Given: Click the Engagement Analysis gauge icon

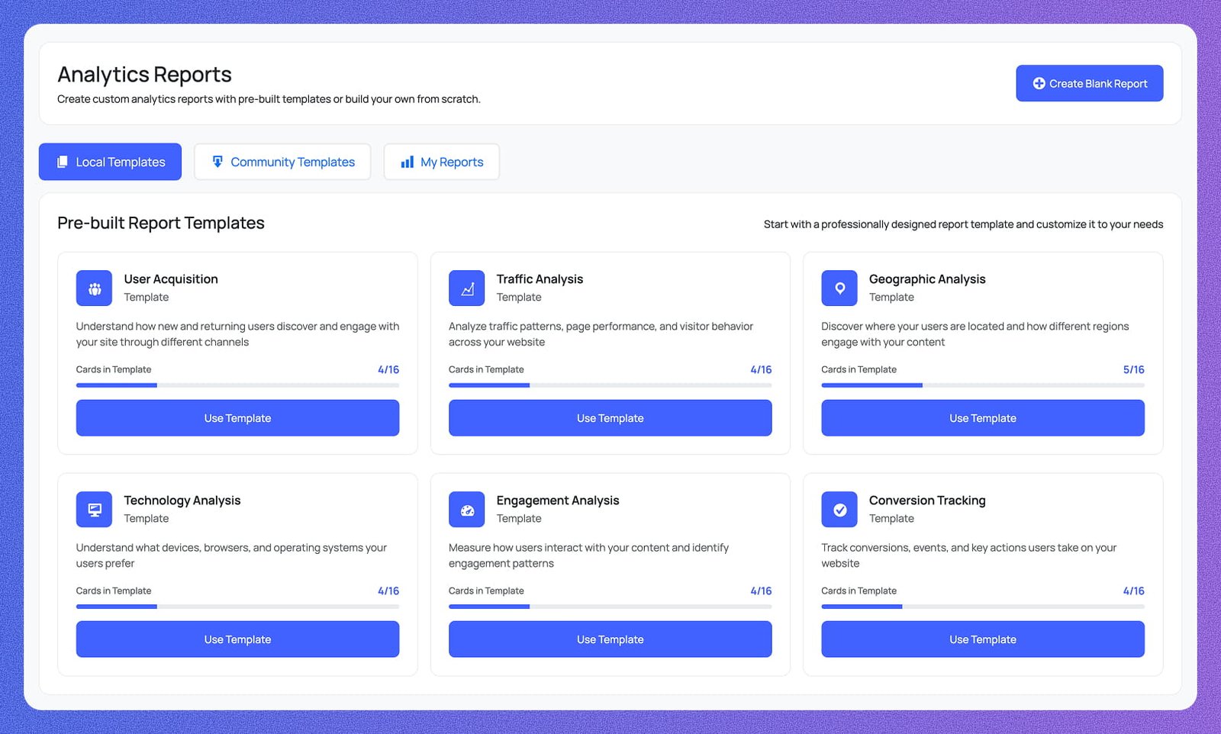Looking at the screenshot, I should click(466, 509).
